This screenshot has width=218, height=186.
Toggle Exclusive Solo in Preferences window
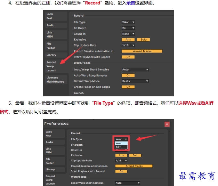coord(135,155)
